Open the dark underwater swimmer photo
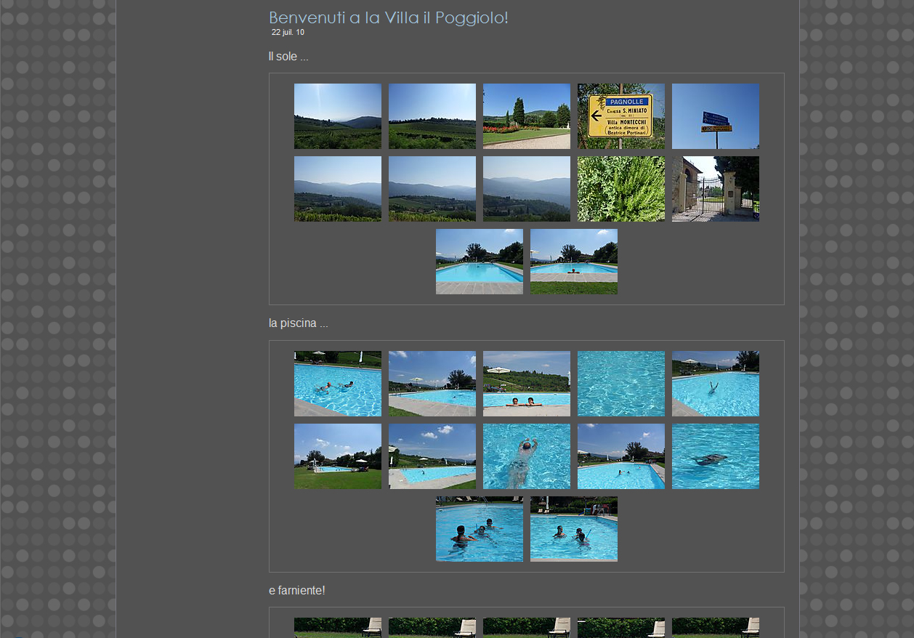The image size is (914, 638). pos(715,456)
